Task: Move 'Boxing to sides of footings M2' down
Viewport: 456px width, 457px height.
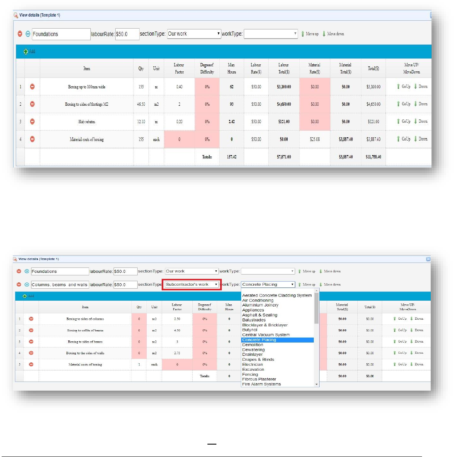Action: (421, 104)
